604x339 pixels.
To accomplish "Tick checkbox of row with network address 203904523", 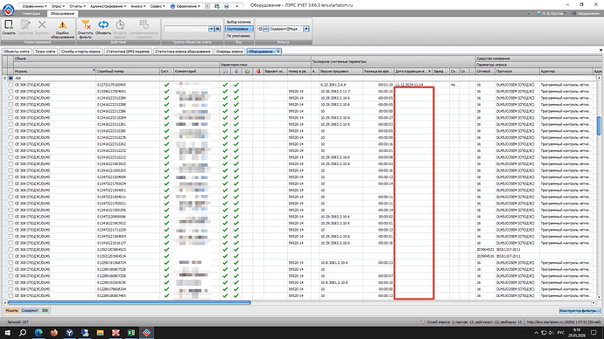I will (x=11, y=250).
